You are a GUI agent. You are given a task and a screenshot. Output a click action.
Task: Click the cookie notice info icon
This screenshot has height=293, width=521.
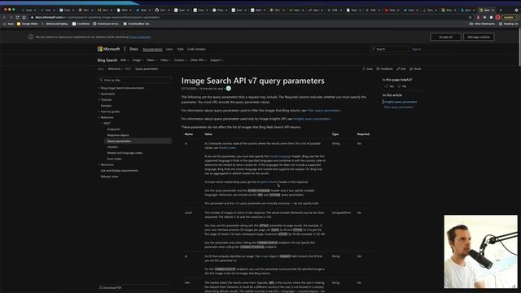click(x=31, y=37)
